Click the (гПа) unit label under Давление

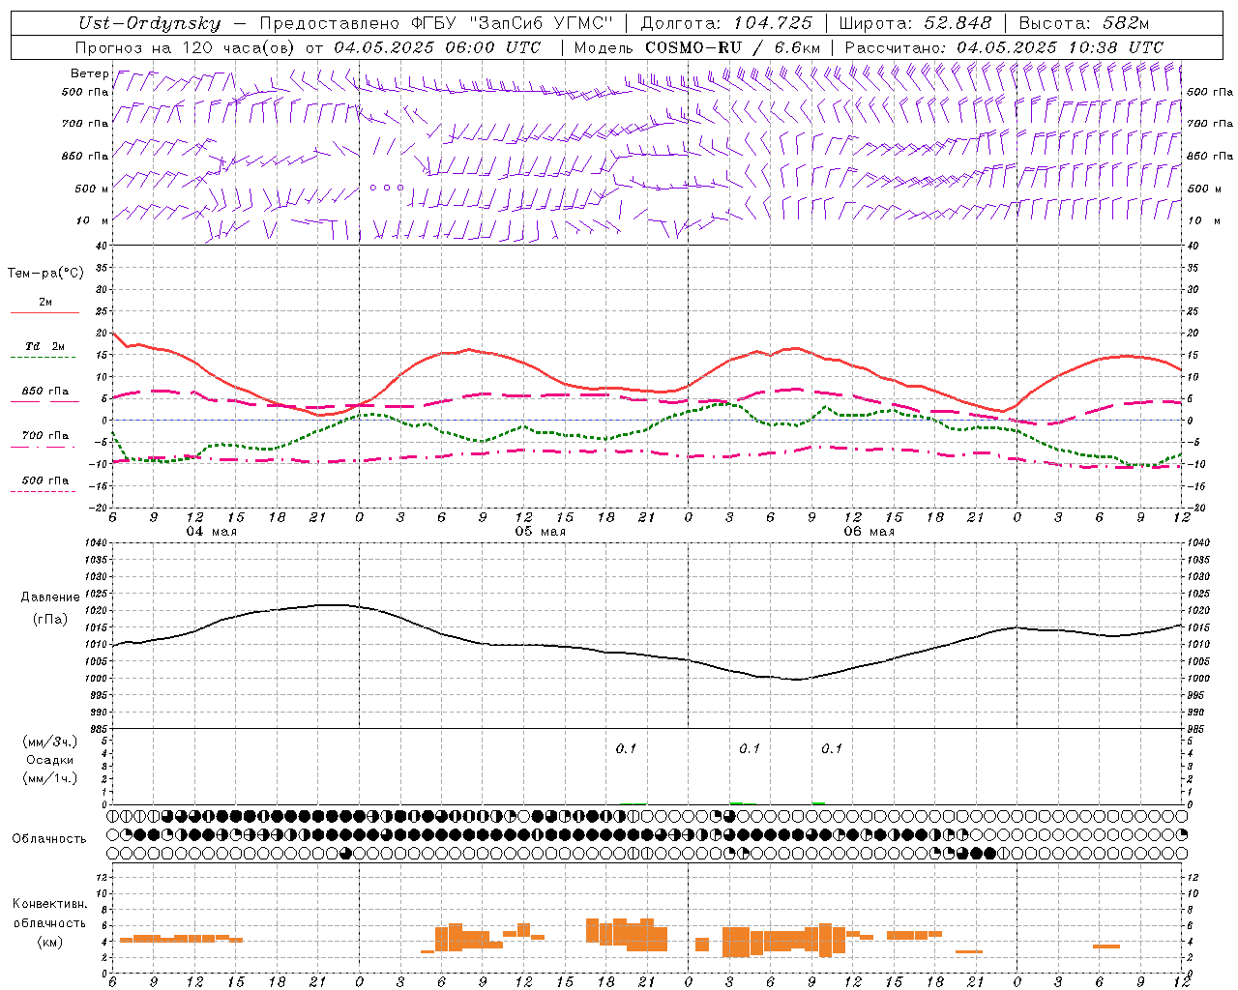tap(50, 620)
